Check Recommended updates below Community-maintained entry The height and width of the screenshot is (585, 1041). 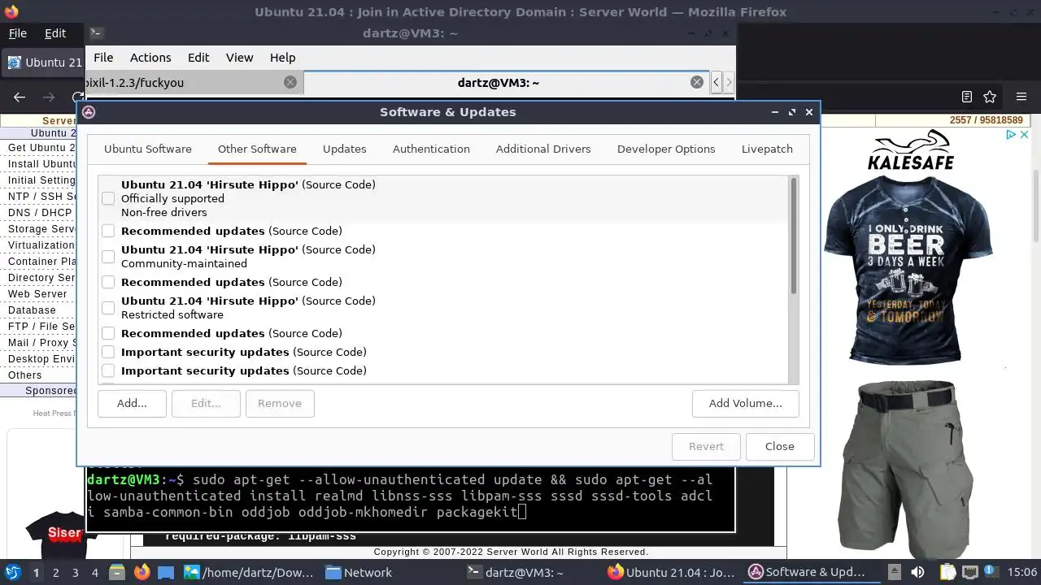point(108,282)
